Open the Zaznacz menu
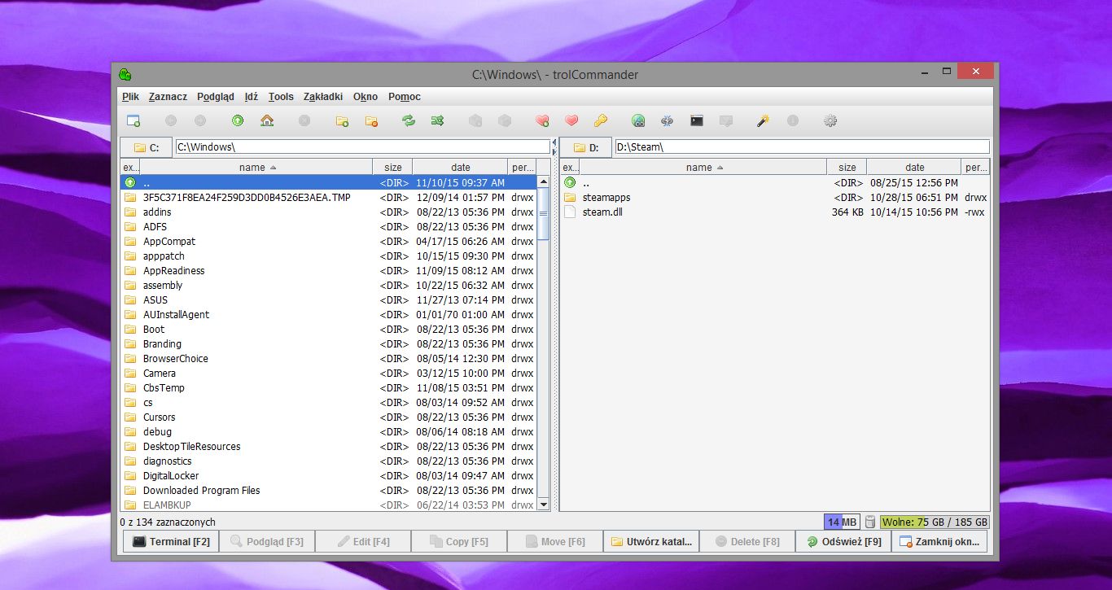The image size is (1112, 590). point(168,96)
